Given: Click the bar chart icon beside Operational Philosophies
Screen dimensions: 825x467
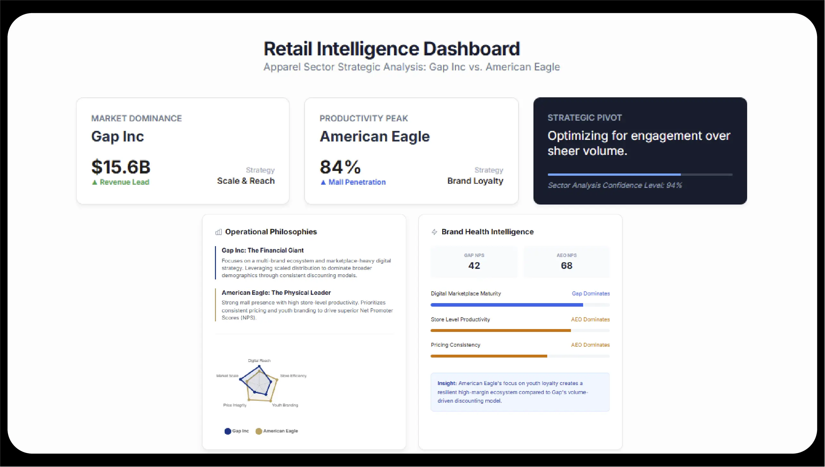Looking at the screenshot, I should point(218,232).
